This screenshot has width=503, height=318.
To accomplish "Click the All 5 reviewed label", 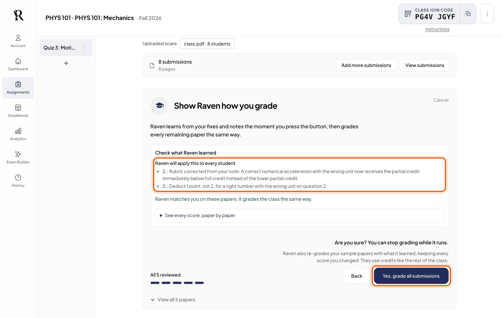I will (x=165, y=275).
